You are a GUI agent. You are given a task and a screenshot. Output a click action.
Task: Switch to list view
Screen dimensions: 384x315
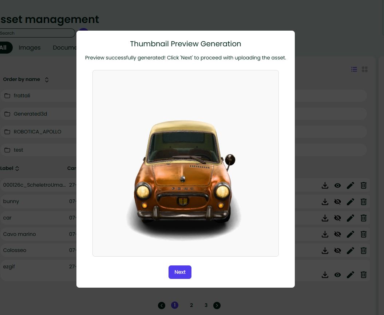354,69
